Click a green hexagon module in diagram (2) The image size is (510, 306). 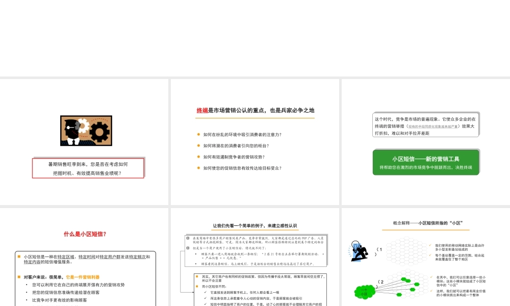pos(416,284)
